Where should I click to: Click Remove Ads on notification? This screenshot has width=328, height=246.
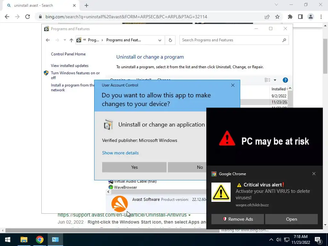click(237, 219)
